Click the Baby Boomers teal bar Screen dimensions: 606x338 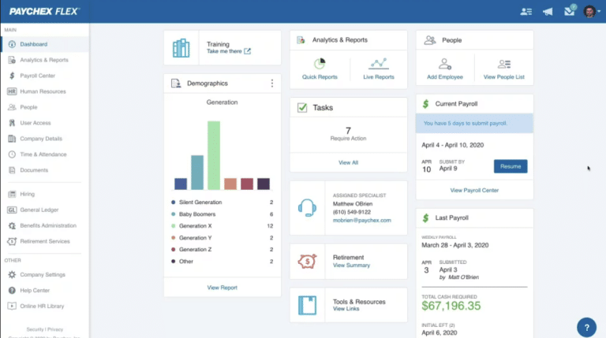pos(197,173)
